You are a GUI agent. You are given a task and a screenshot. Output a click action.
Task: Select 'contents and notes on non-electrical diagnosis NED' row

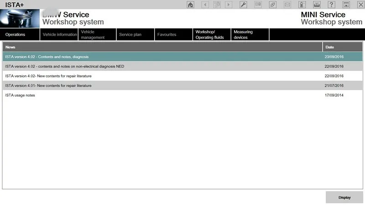(x=182, y=66)
